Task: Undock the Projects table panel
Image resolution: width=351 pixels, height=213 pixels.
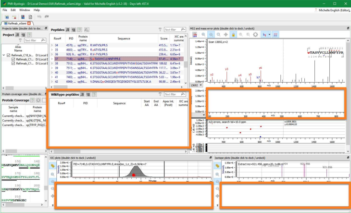Action: (x=46, y=28)
